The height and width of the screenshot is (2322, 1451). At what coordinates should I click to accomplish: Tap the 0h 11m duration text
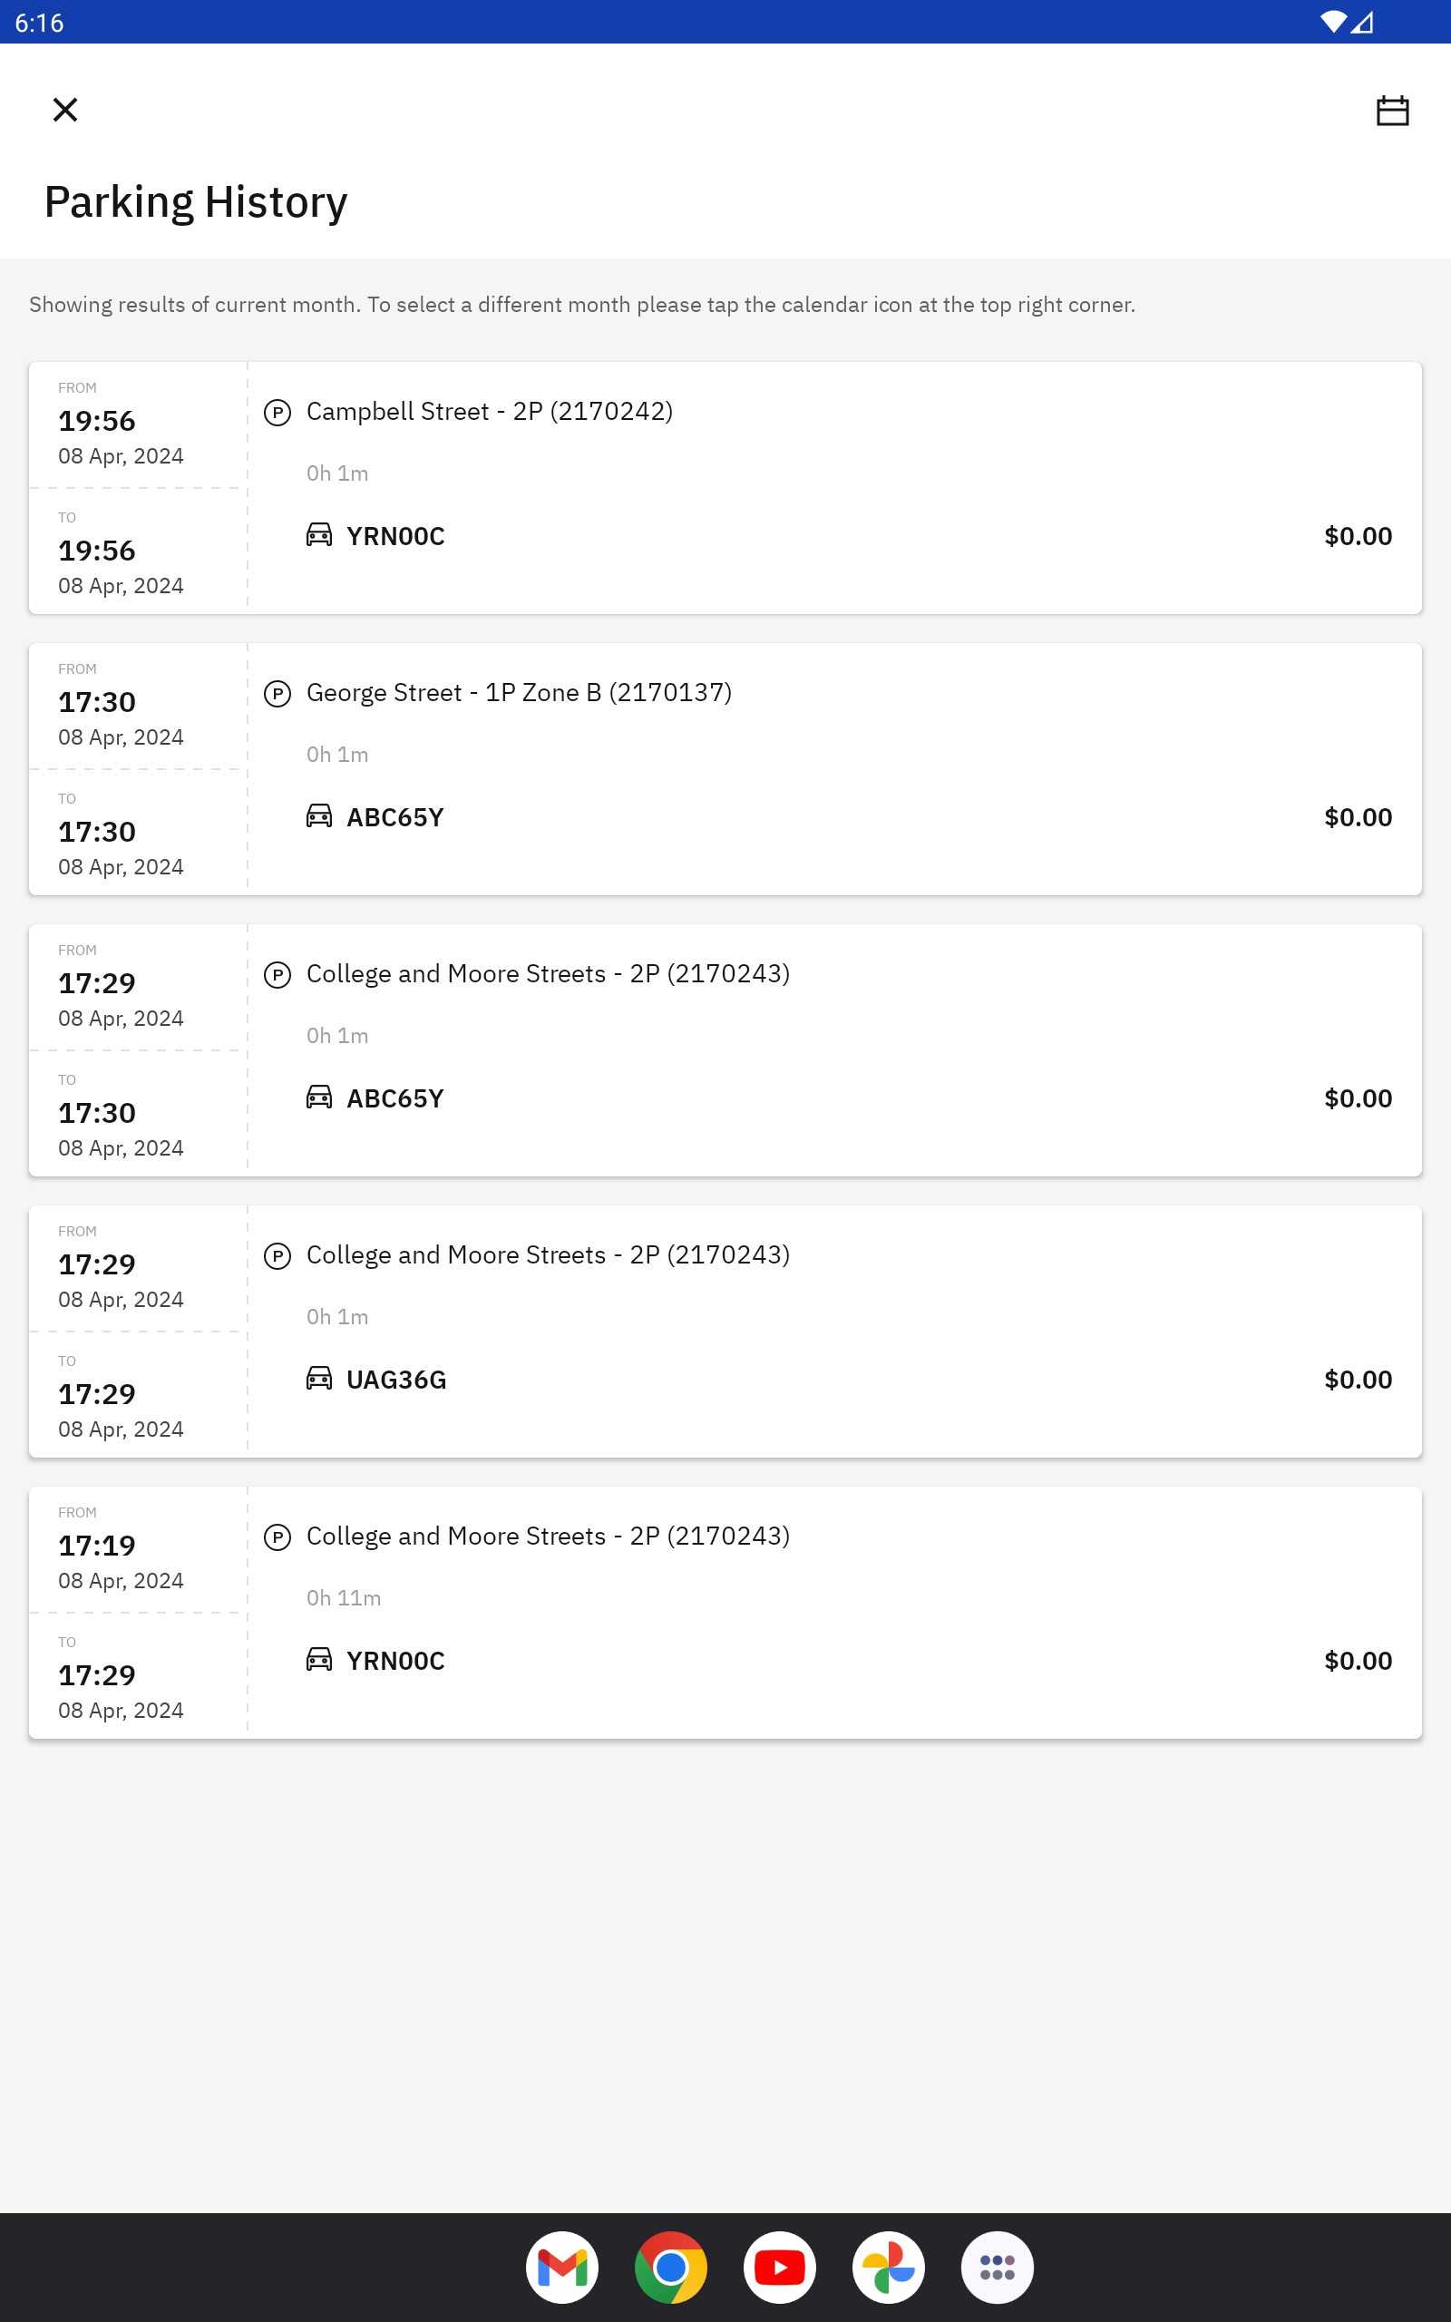(x=344, y=1598)
